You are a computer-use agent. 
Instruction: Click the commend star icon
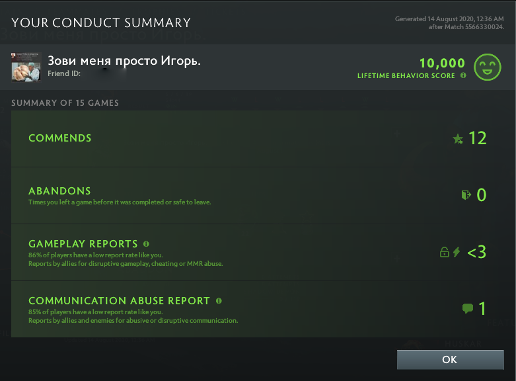(x=458, y=138)
